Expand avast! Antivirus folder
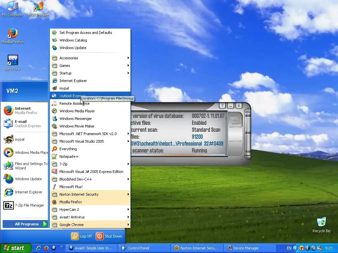This screenshot has width=338, height=253. coord(90,217)
